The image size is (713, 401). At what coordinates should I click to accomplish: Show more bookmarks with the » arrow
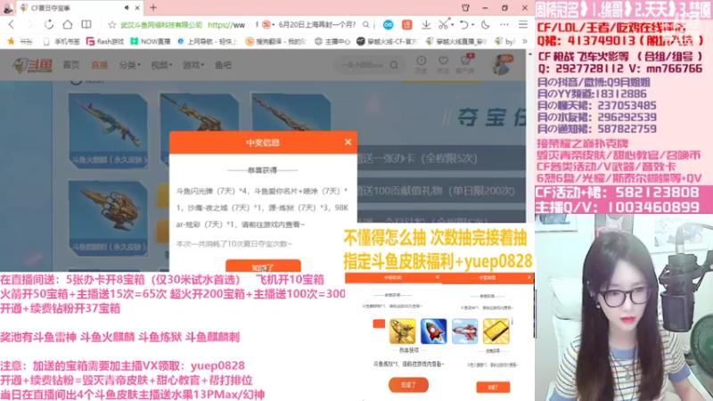point(524,41)
